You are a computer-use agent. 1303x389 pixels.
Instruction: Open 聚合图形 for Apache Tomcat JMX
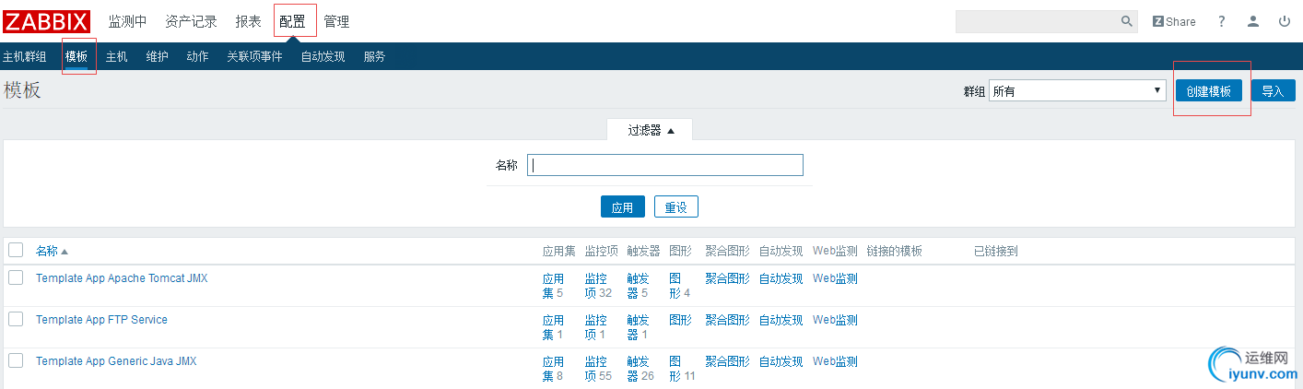tap(728, 278)
